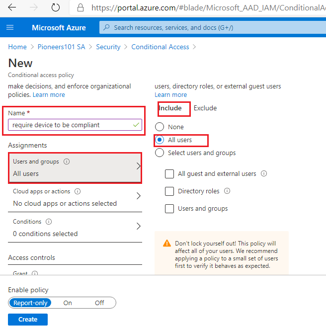
Task: Expand the Users and groups assignment
Action: (75, 168)
